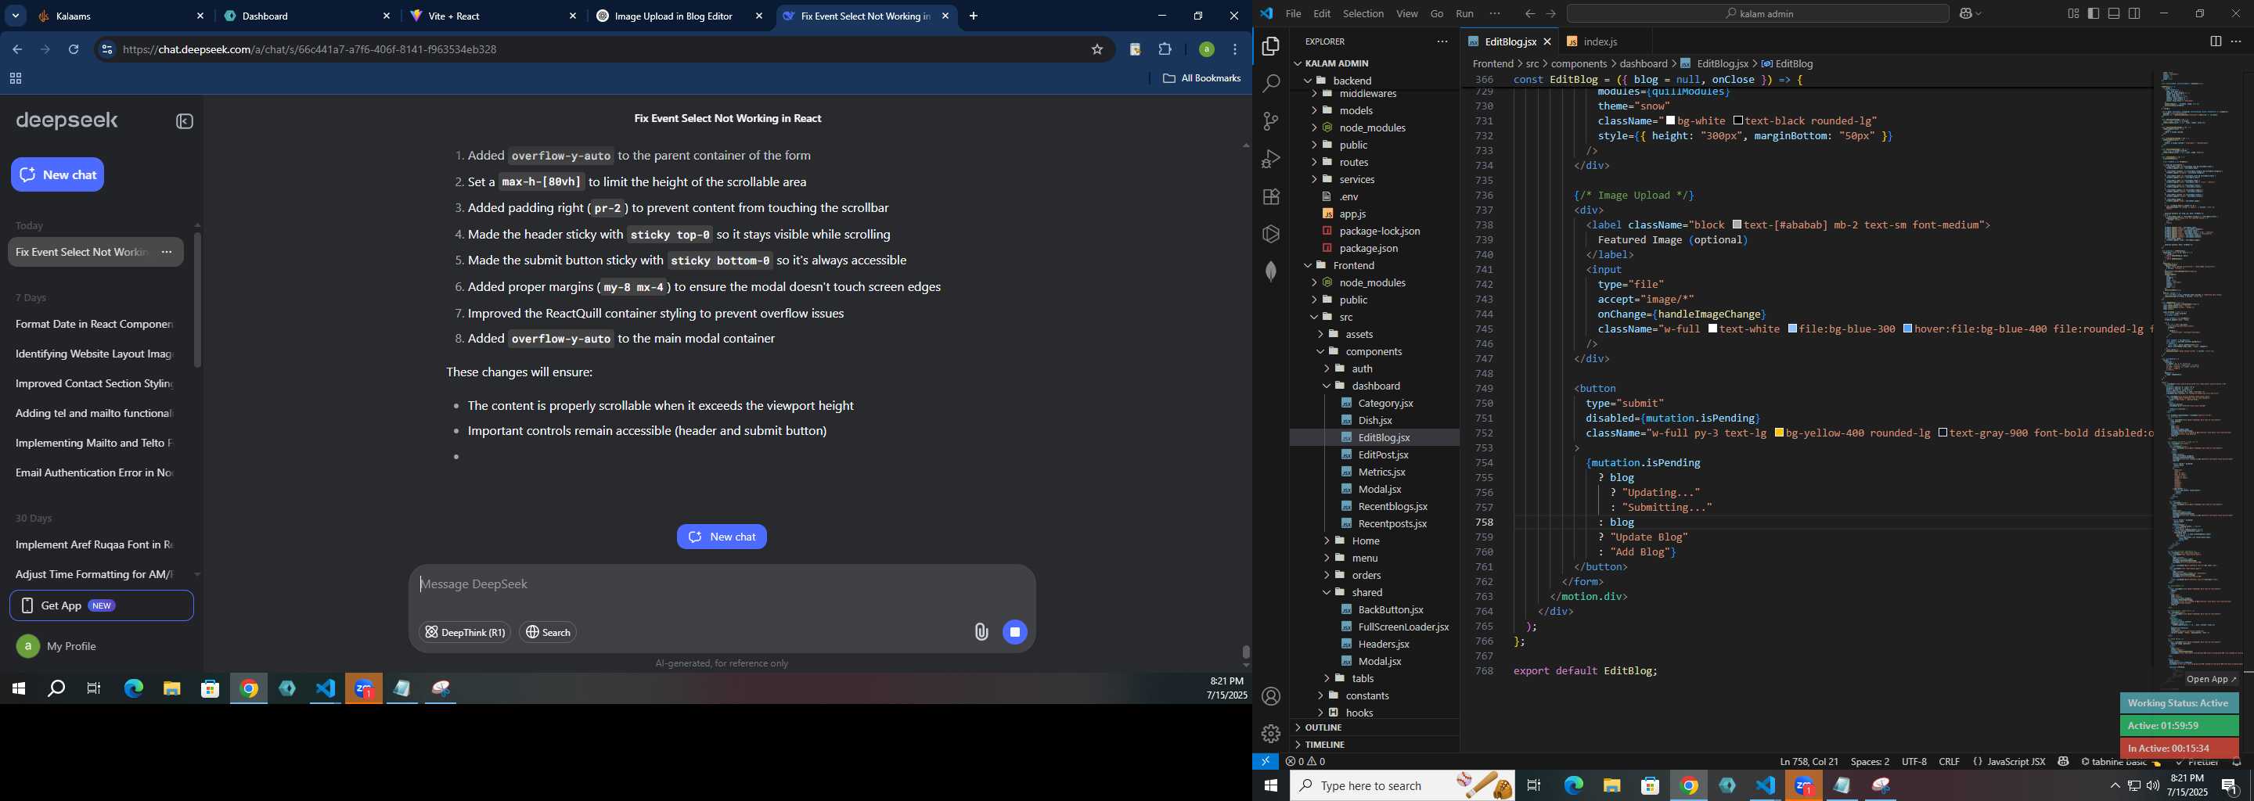Screen dimensions: 2254x801
Task: Open Chrome three-dot menu
Action: click(x=1236, y=50)
